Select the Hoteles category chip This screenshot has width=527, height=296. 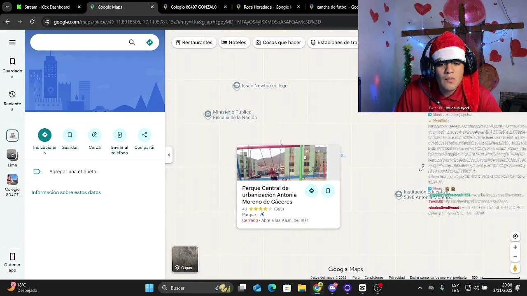(x=234, y=42)
